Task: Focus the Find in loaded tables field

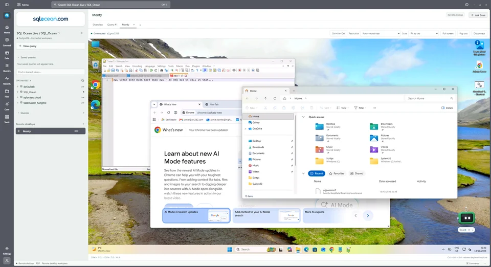Action: (51, 72)
